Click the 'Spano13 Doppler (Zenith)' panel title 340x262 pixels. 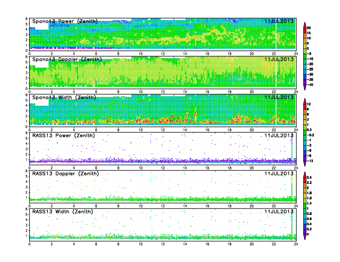click(67, 60)
